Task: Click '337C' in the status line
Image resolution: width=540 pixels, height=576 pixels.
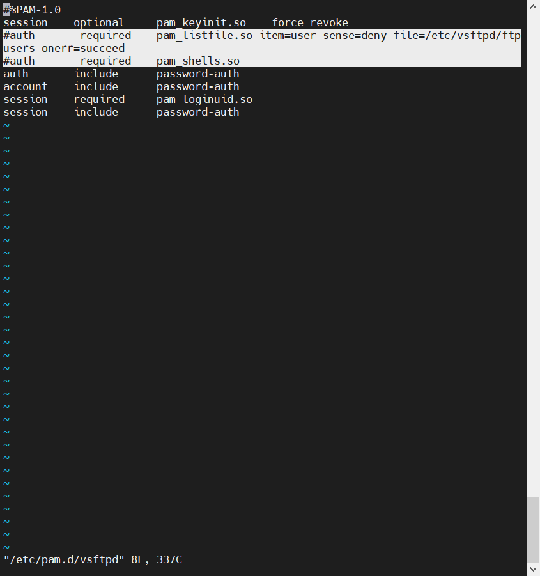Action: click(x=169, y=560)
